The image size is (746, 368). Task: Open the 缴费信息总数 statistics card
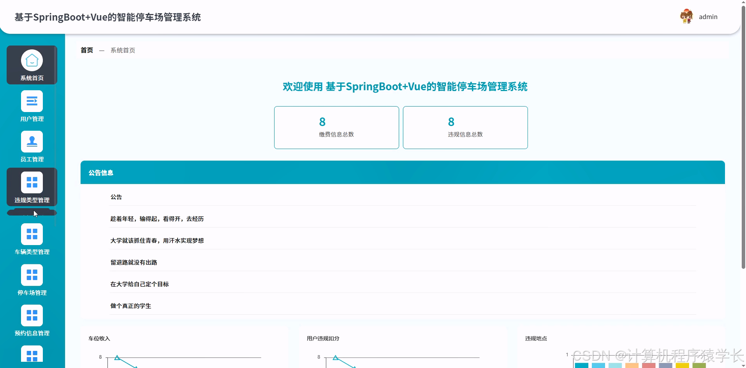click(x=336, y=128)
